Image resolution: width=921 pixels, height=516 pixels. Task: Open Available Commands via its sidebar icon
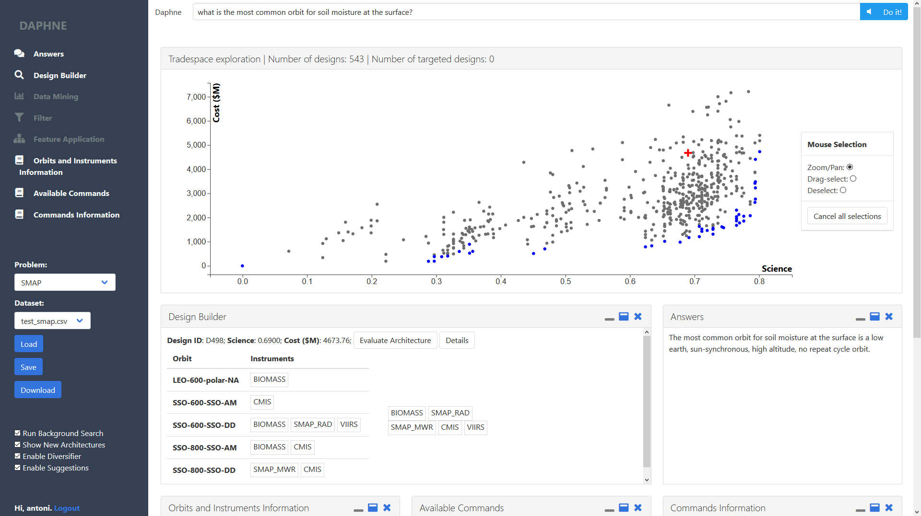[19, 193]
